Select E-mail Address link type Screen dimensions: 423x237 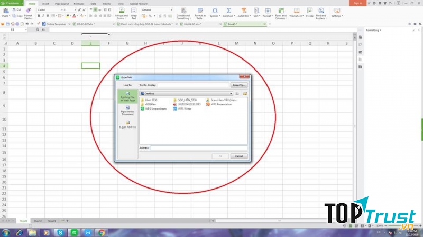coord(127,124)
